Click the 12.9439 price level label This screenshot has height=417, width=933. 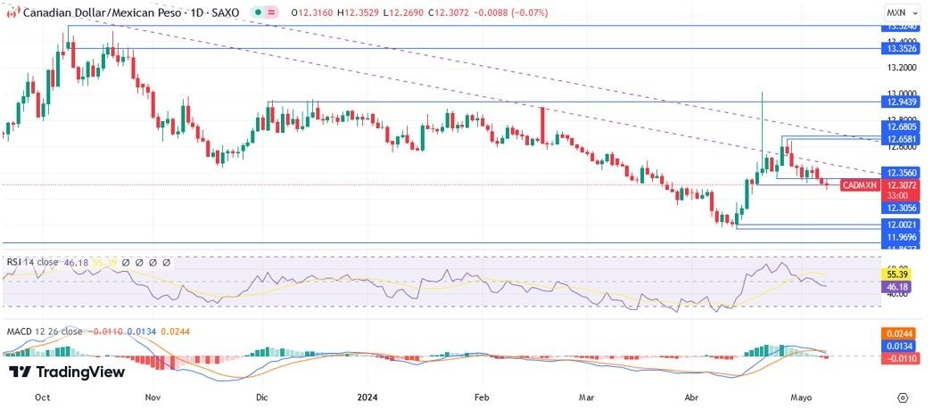[900, 102]
